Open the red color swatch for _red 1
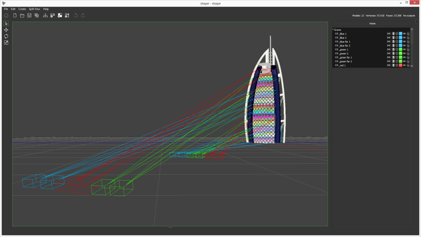The image size is (421, 237). (x=401, y=65)
